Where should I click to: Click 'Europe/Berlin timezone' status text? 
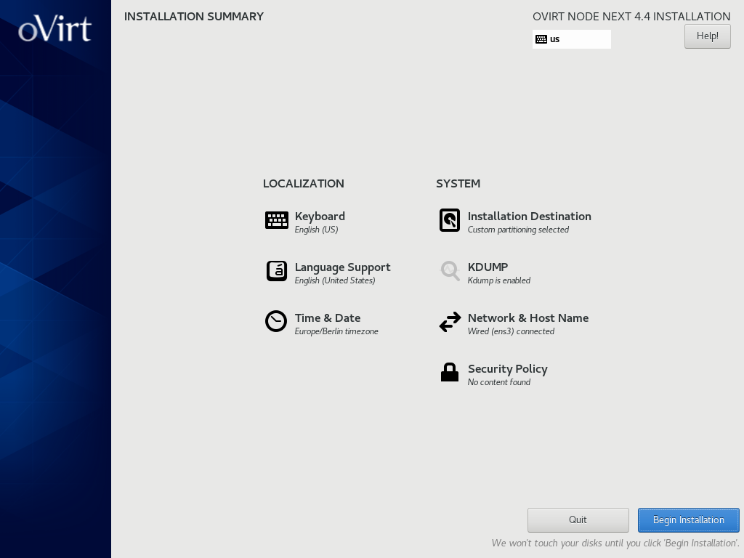click(x=336, y=331)
